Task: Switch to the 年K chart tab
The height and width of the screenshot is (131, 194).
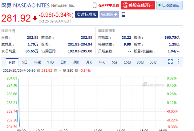Action: (x=102, y=62)
